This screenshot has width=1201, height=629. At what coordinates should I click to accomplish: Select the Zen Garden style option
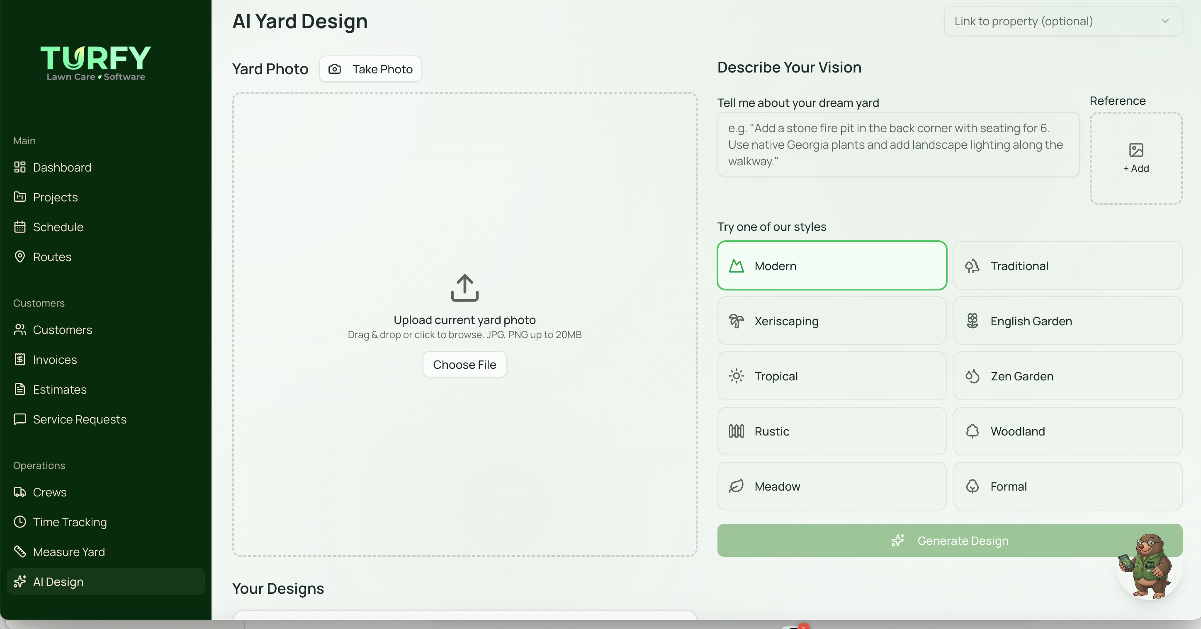[x=1067, y=375]
